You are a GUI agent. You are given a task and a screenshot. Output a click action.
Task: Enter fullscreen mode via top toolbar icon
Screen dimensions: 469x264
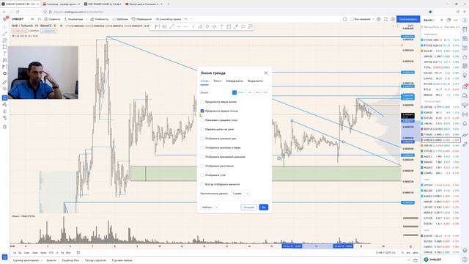[386, 19]
